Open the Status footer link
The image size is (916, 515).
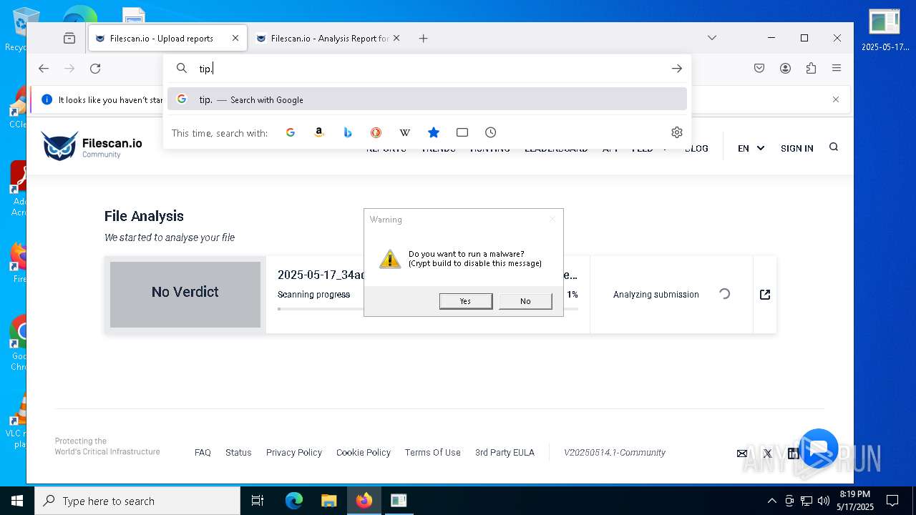coord(238,453)
